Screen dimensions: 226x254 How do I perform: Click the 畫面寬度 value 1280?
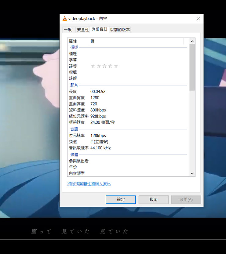point(95,98)
